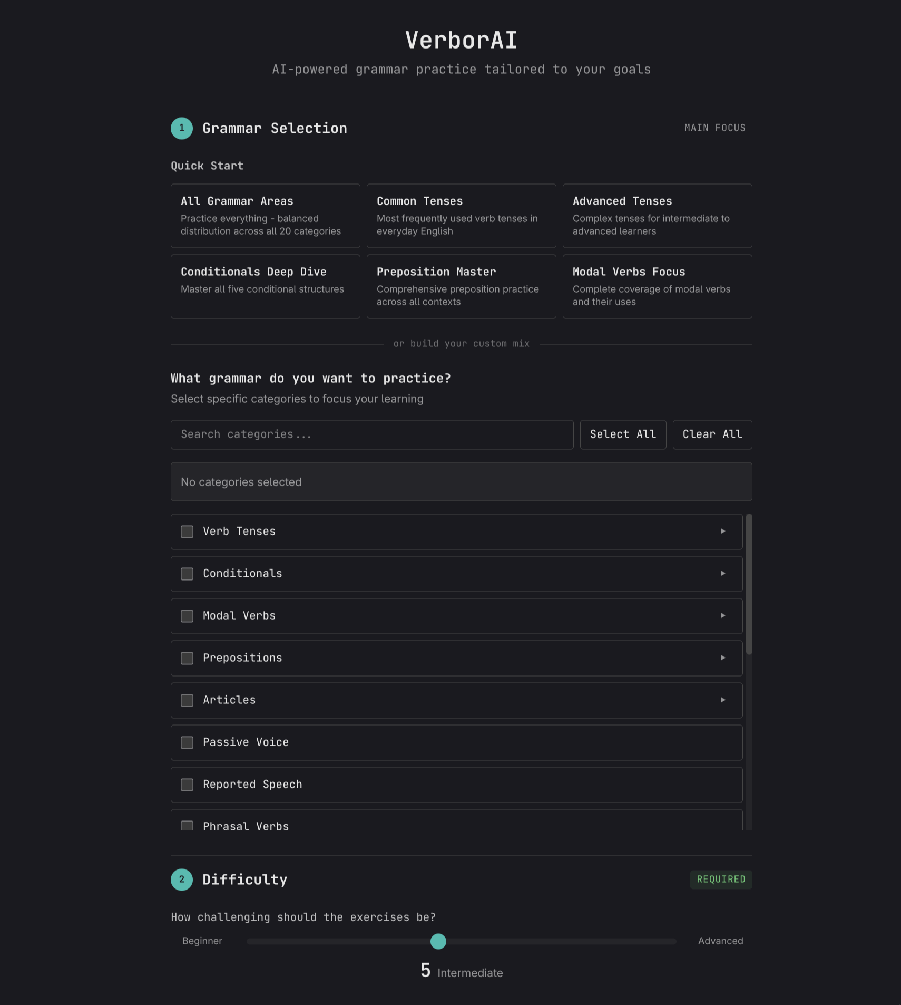The image size is (901, 1005).
Task: Choose the Common Tenses preset
Action: (461, 215)
